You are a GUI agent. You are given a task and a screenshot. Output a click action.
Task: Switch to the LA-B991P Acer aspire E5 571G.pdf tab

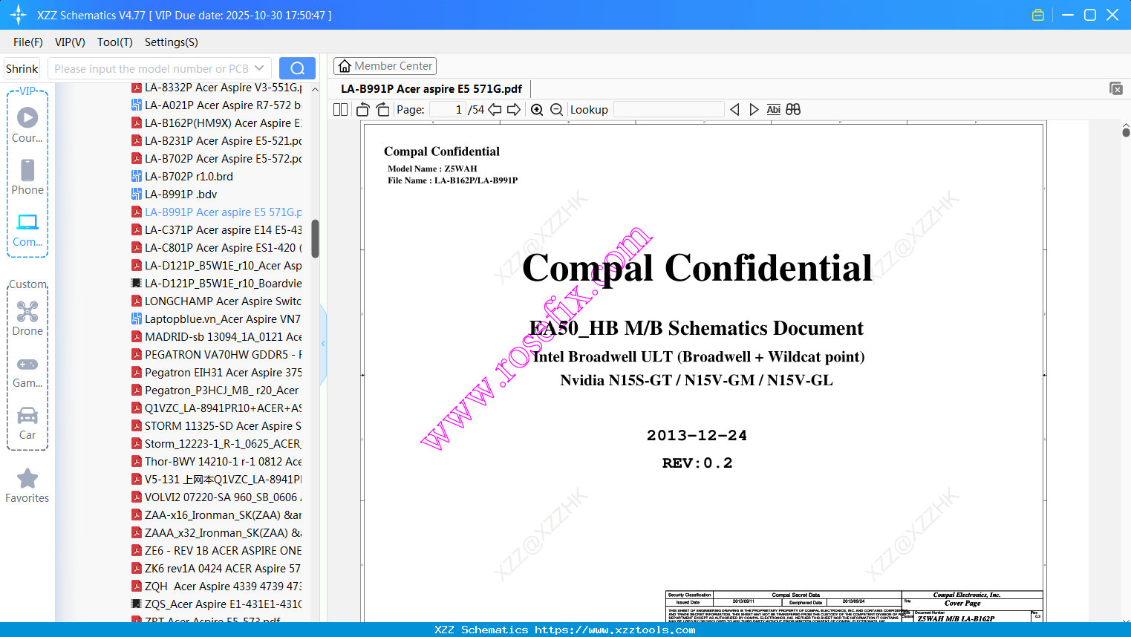tap(431, 89)
